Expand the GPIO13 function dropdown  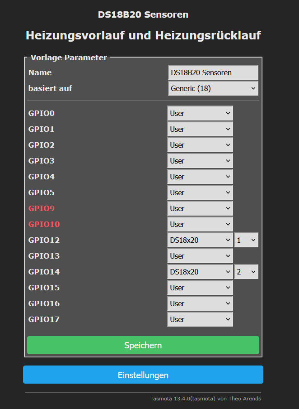(x=200, y=256)
